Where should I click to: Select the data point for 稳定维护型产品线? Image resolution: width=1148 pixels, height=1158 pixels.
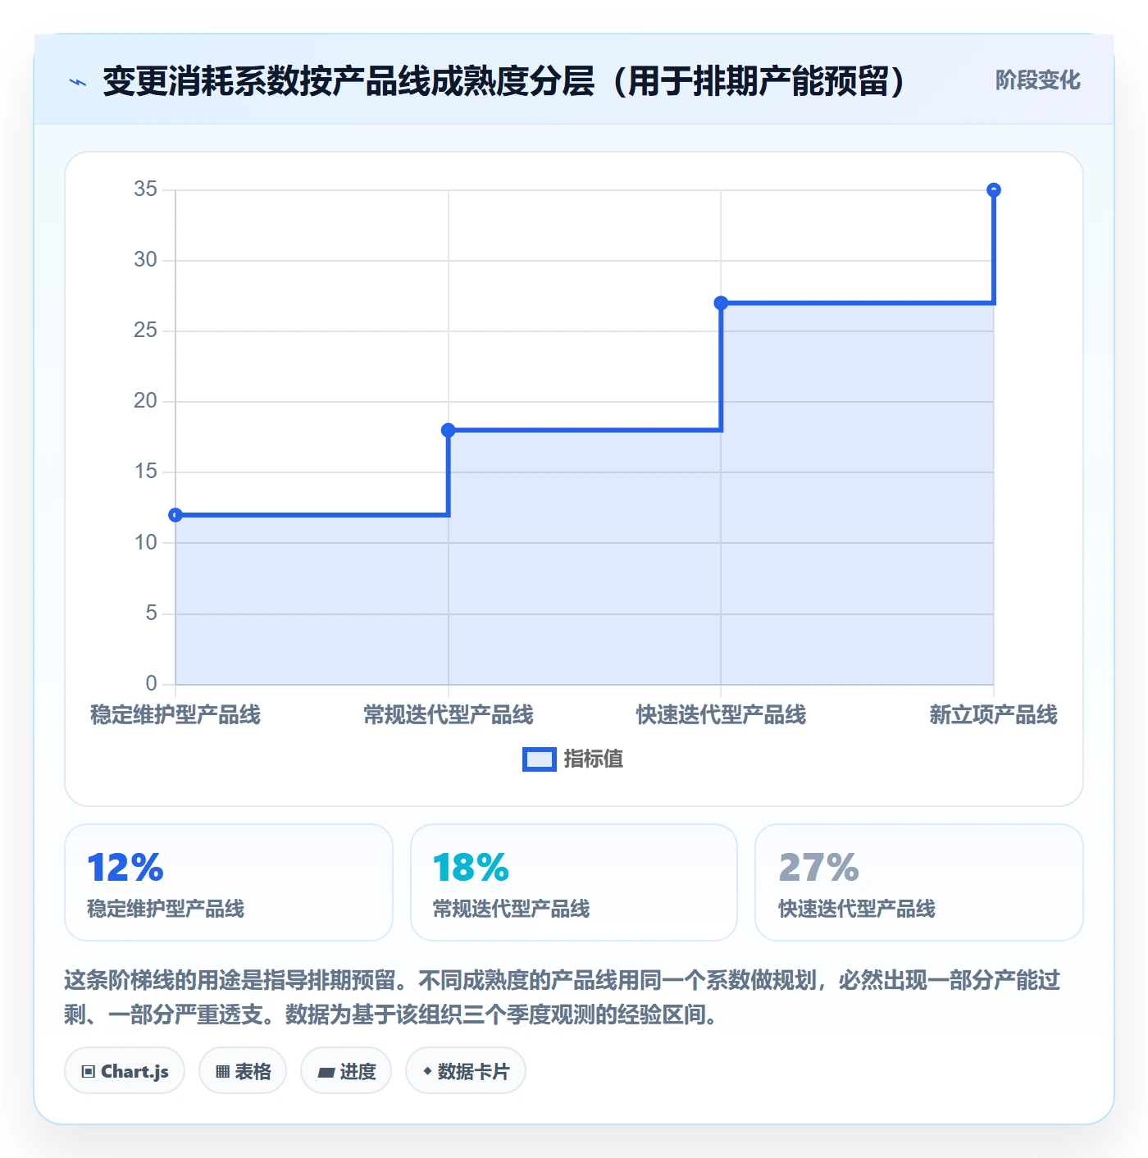[x=175, y=515]
